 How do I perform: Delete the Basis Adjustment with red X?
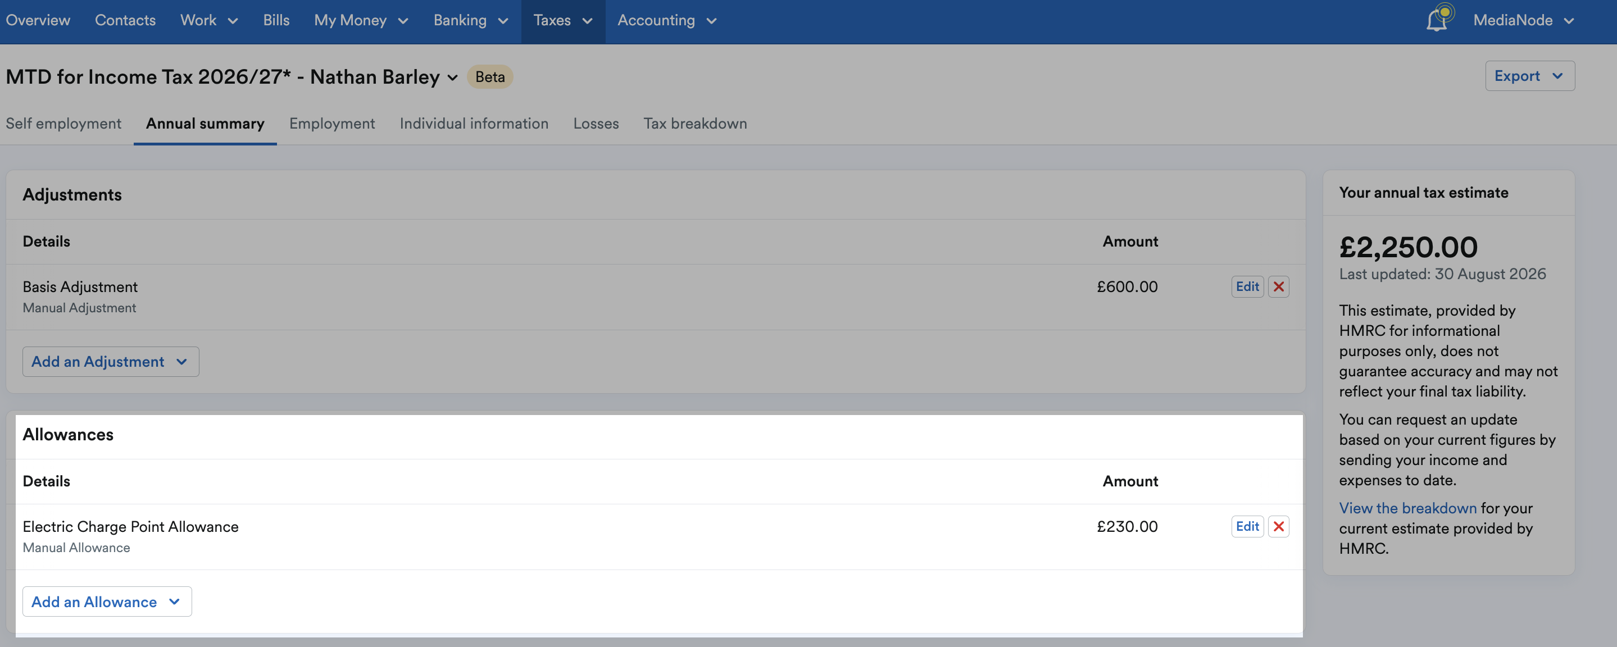pyautogui.click(x=1279, y=287)
